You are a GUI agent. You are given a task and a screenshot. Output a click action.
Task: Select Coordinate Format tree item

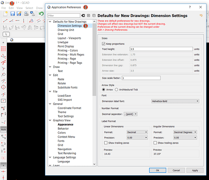point(69,108)
